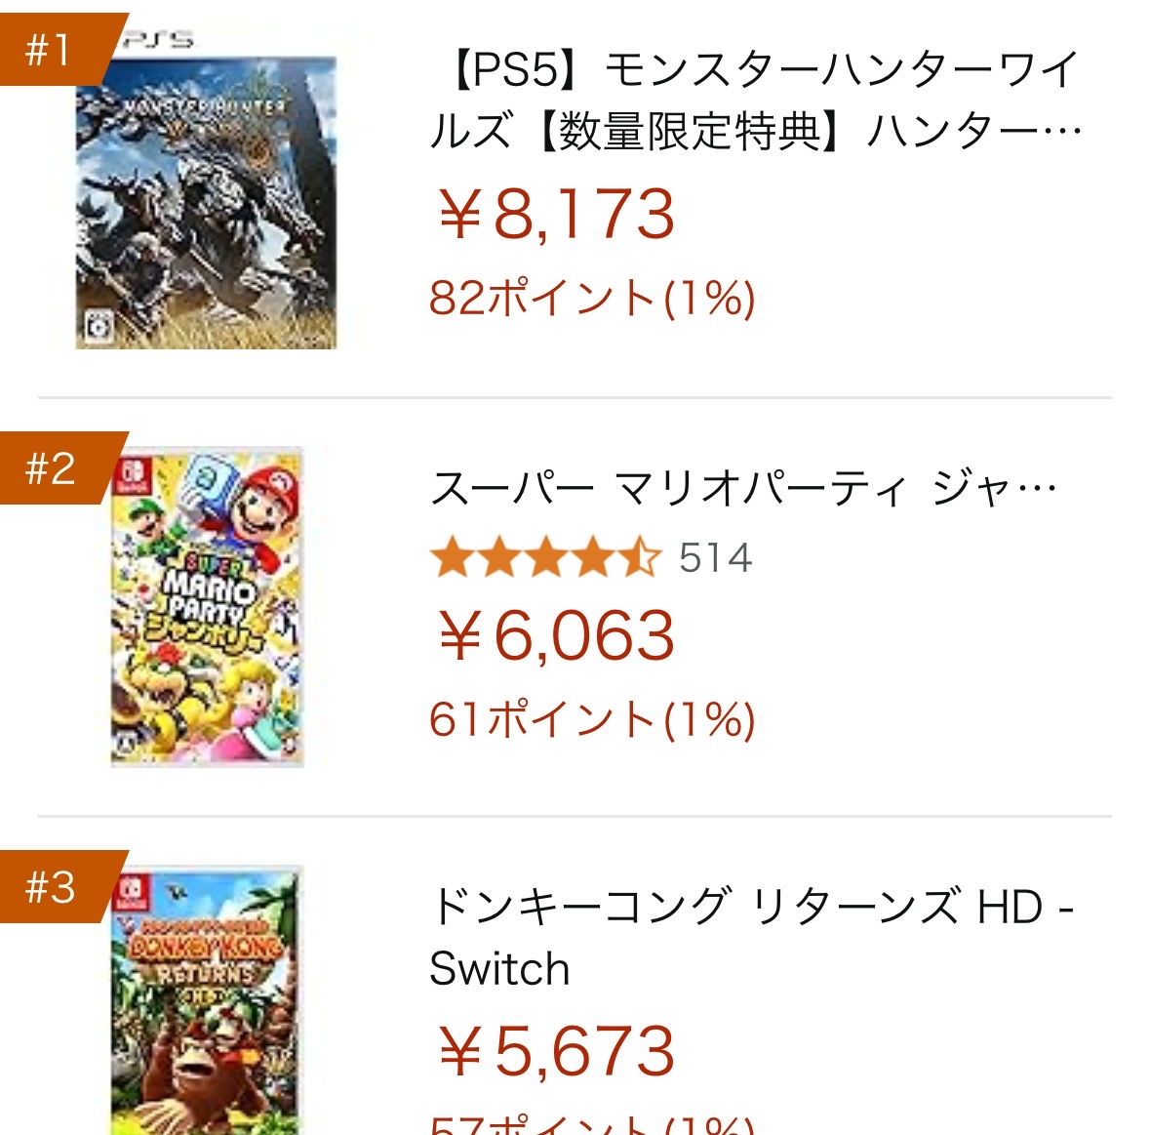Open the Monster Hunter Wilds cover thumbnail
1150x1135 pixels.
[206, 189]
